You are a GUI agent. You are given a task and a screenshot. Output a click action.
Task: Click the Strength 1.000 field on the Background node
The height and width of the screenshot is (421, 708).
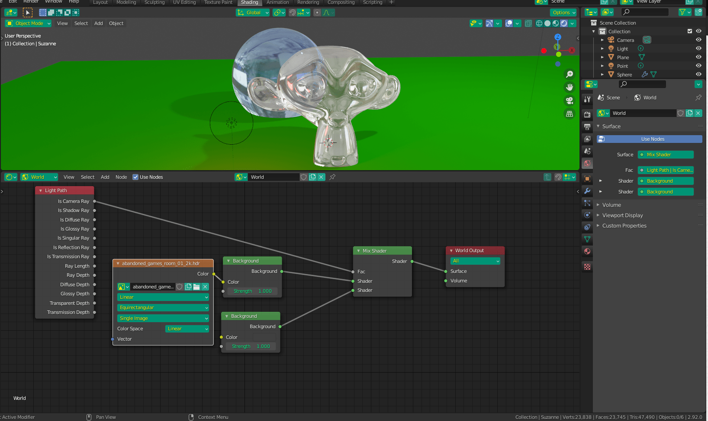tap(252, 291)
